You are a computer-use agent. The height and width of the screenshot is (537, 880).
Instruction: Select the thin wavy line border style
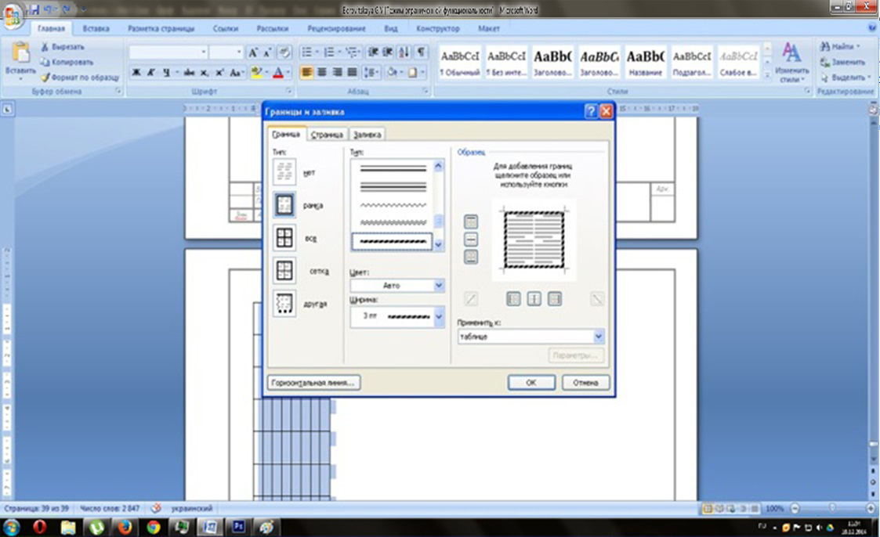point(393,205)
